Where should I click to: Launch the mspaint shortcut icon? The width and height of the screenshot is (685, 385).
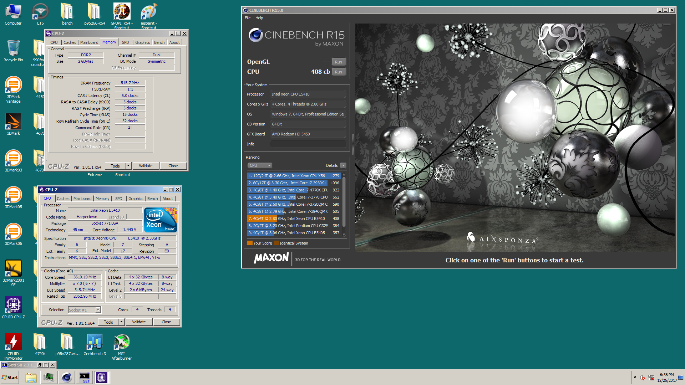149,16
